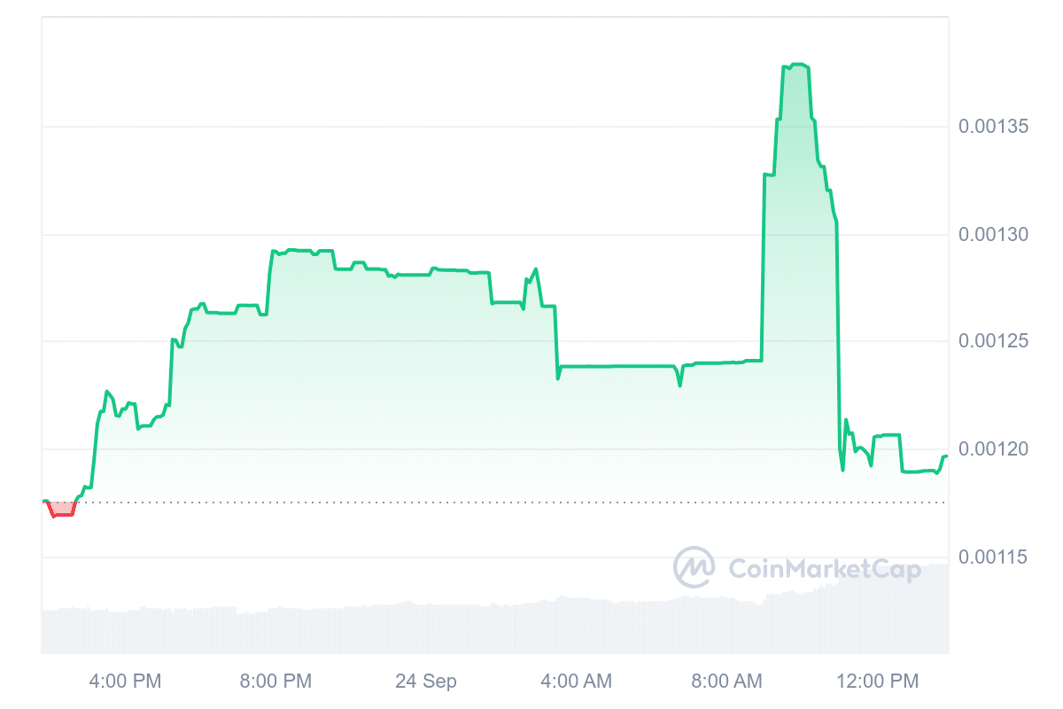Click the 0.00125 price axis label
Image resolution: width=1063 pixels, height=709 pixels.
point(993,342)
